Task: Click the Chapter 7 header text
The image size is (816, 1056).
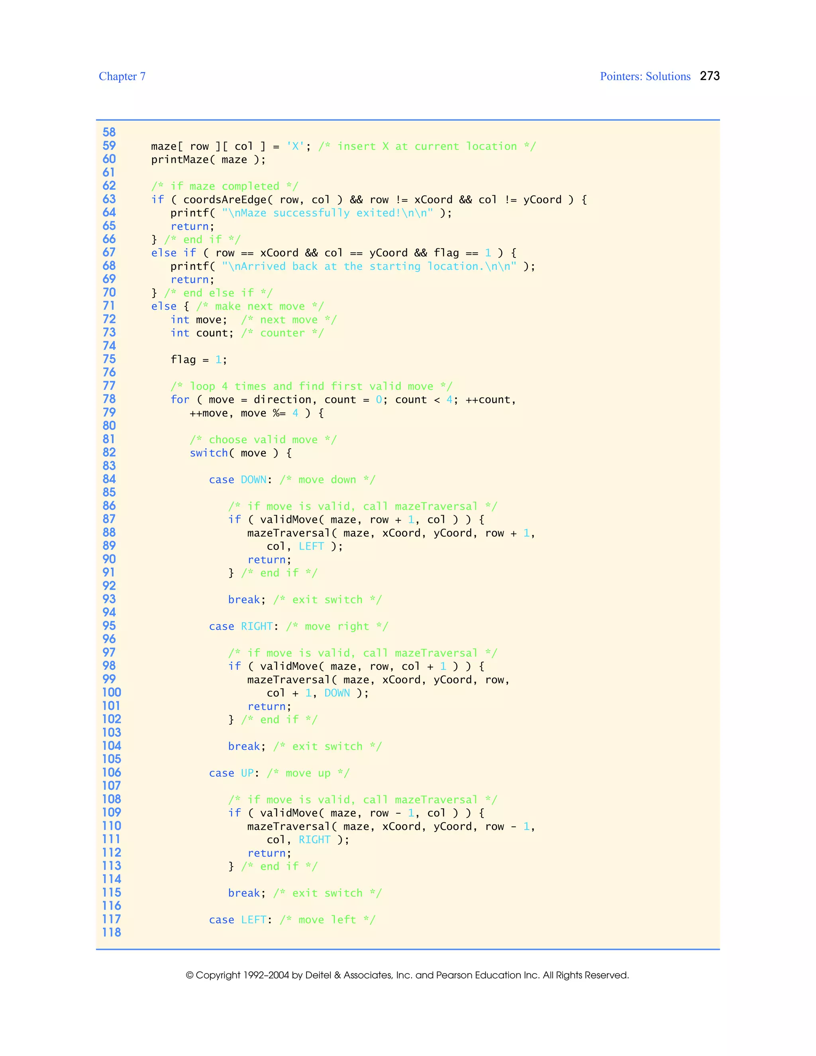Action: (122, 77)
